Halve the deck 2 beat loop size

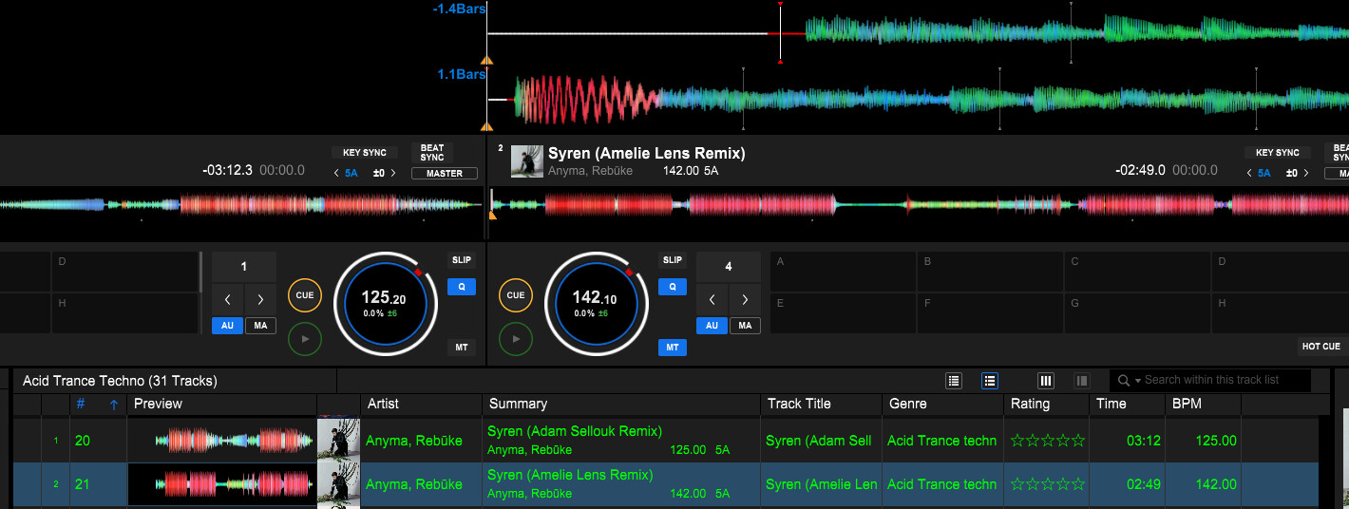(712, 300)
